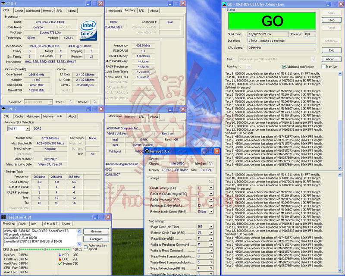345x276 pixels.
Task: Open the ORTHOS Priority dropdown
Action: 249,66
